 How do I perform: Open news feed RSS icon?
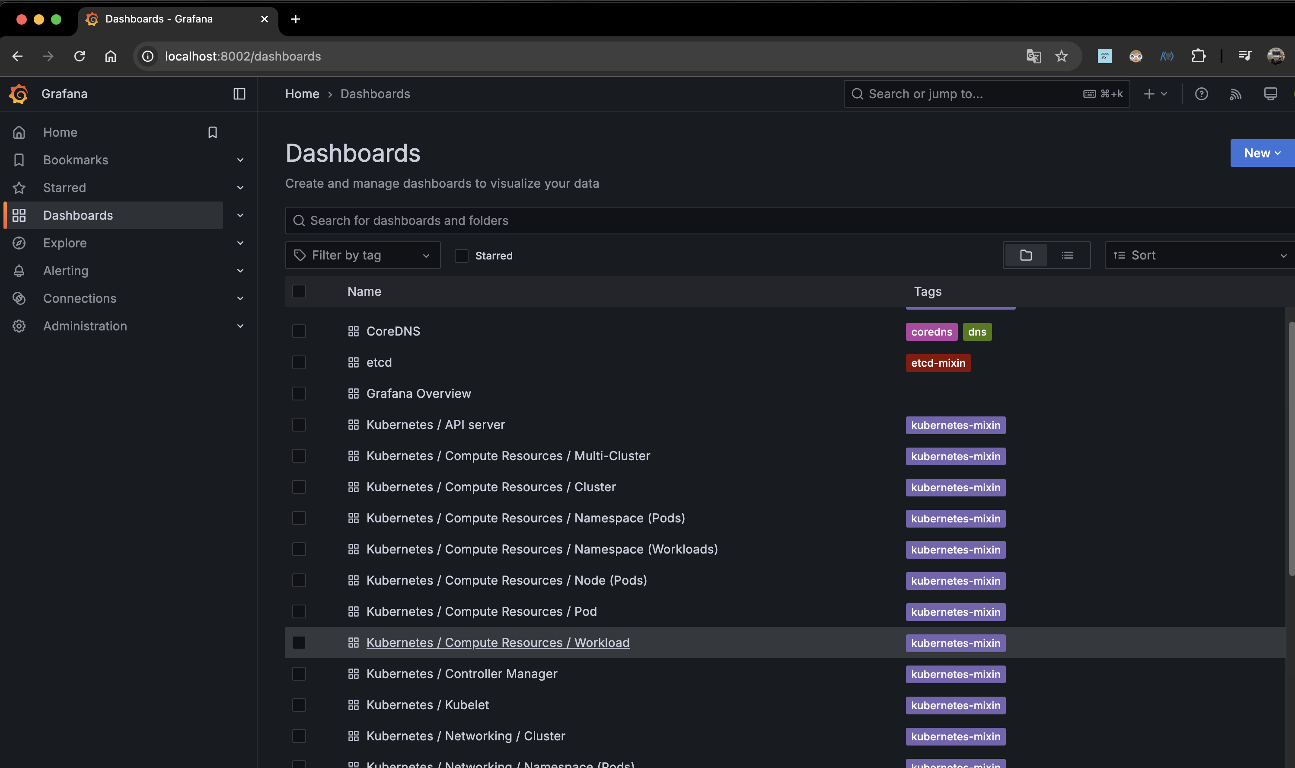1235,94
